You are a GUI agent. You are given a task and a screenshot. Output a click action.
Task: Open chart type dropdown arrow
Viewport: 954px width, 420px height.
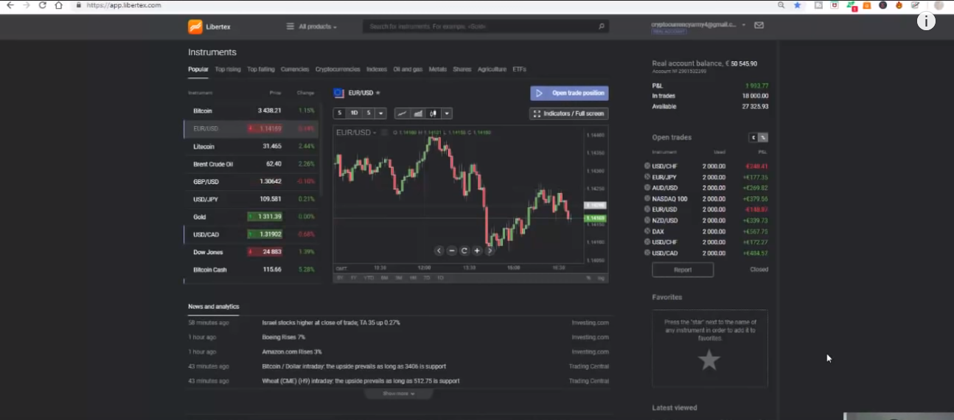click(448, 113)
